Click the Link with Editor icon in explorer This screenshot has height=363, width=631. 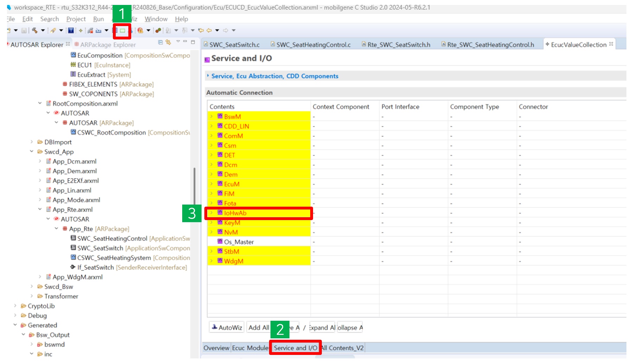(x=168, y=42)
